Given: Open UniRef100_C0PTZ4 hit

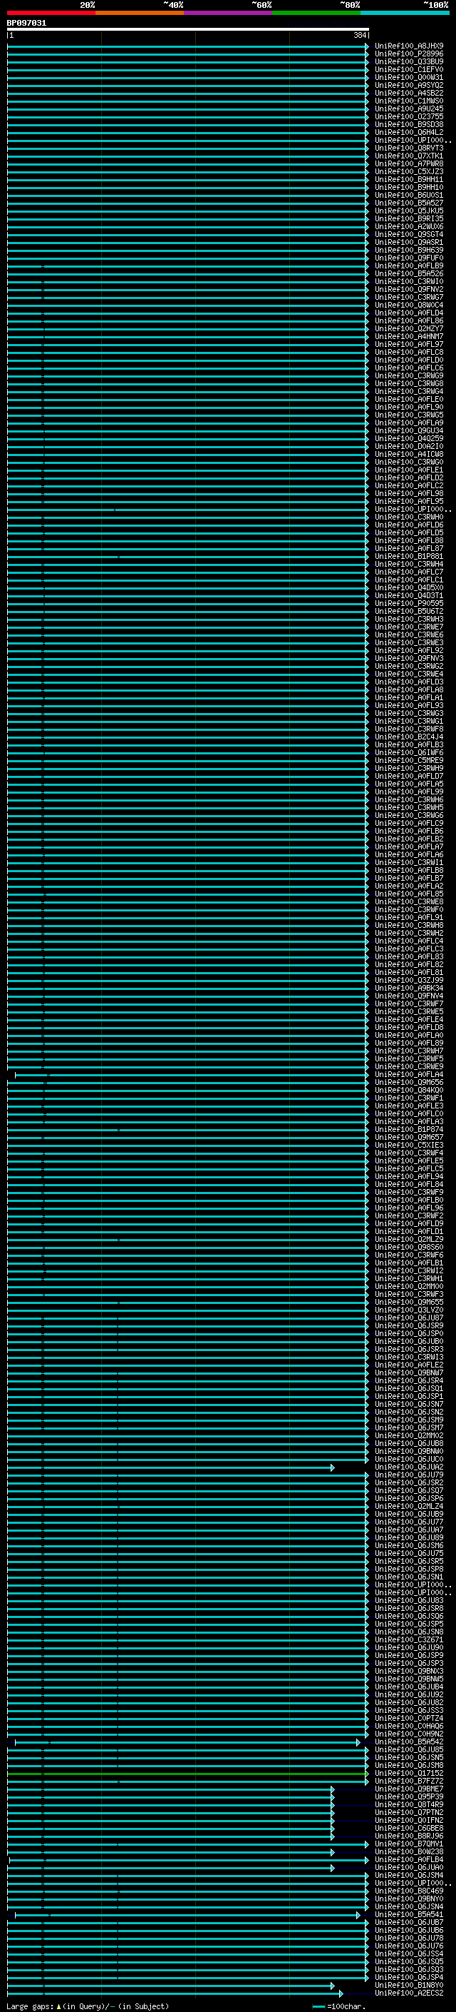Looking at the screenshot, I should pyautogui.click(x=409, y=1719).
